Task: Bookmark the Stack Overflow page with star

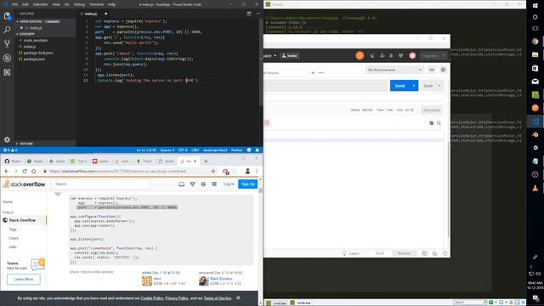Action: [x=213, y=171]
